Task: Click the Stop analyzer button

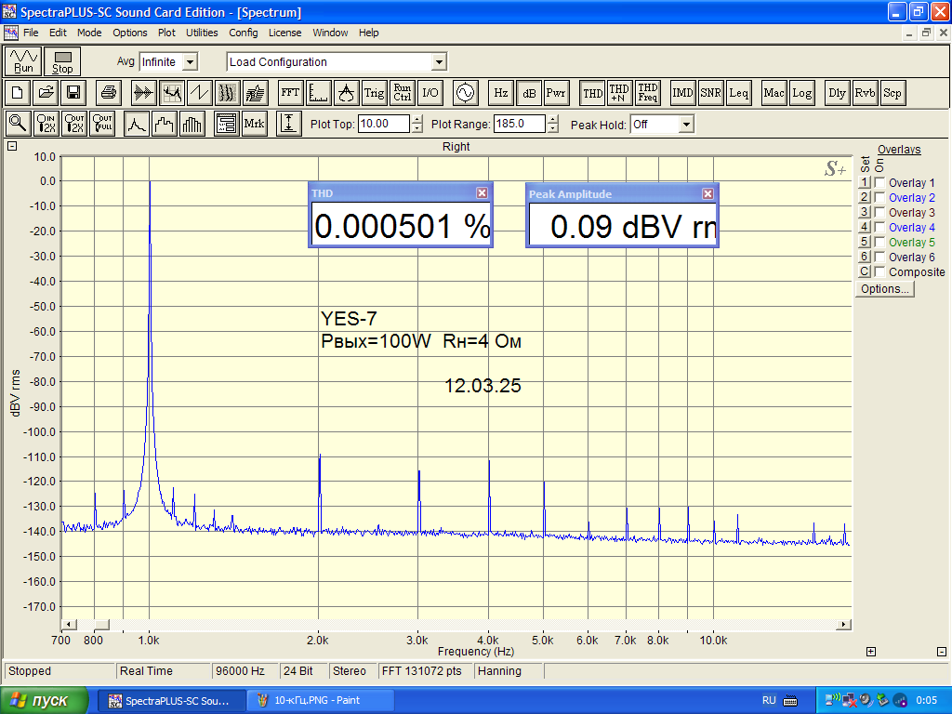Action: pyautogui.click(x=62, y=61)
